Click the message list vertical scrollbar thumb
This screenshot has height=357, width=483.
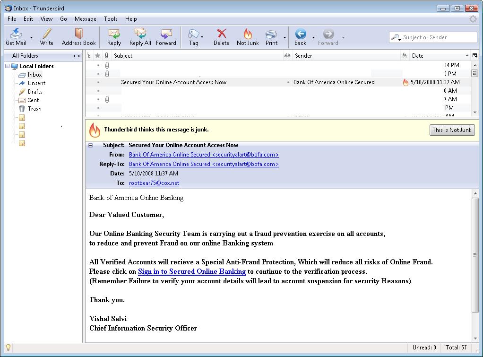coord(474,73)
